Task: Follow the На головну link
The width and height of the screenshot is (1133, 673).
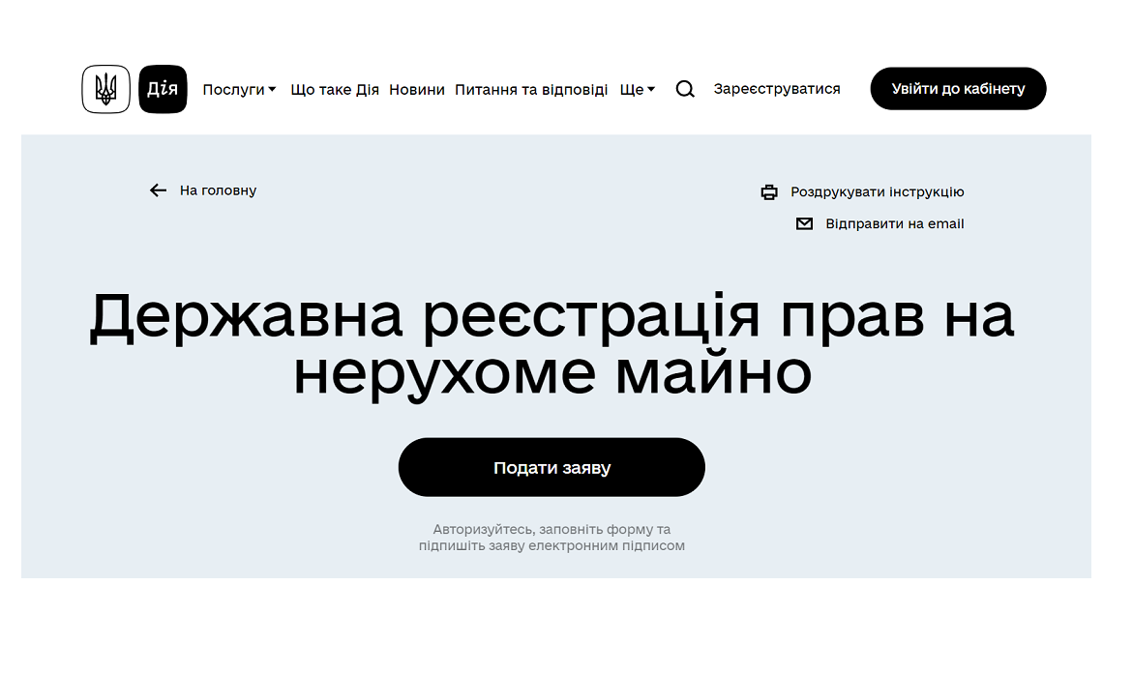Action: pos(218,190)
